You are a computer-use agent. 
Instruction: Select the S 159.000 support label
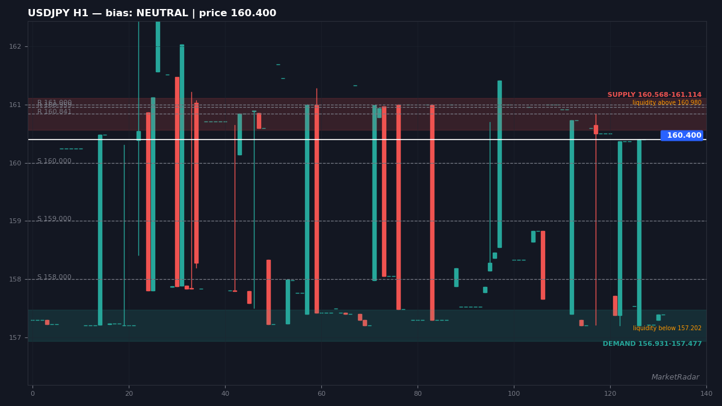pyautogui.click(x=54, y=219)
